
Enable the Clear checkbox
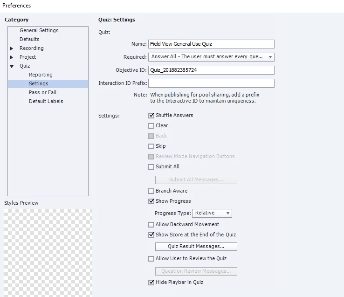[151, 126]
